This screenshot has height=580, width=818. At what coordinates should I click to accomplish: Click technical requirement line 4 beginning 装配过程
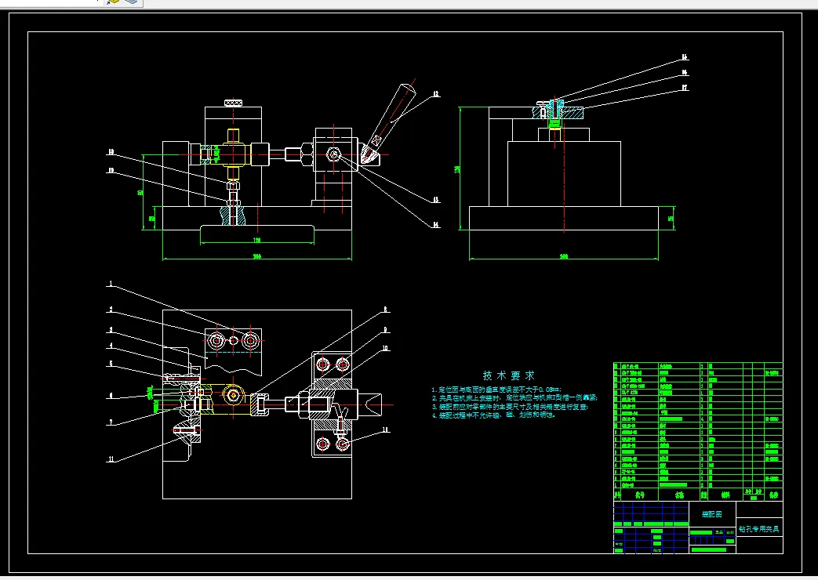click(493, 415)
